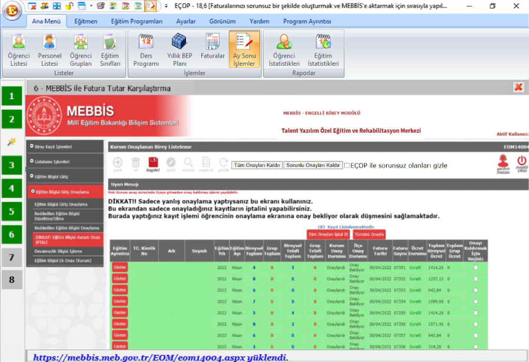Click the pin icon between steps 2 and 3
529x362 pixels.
point(11,142)
